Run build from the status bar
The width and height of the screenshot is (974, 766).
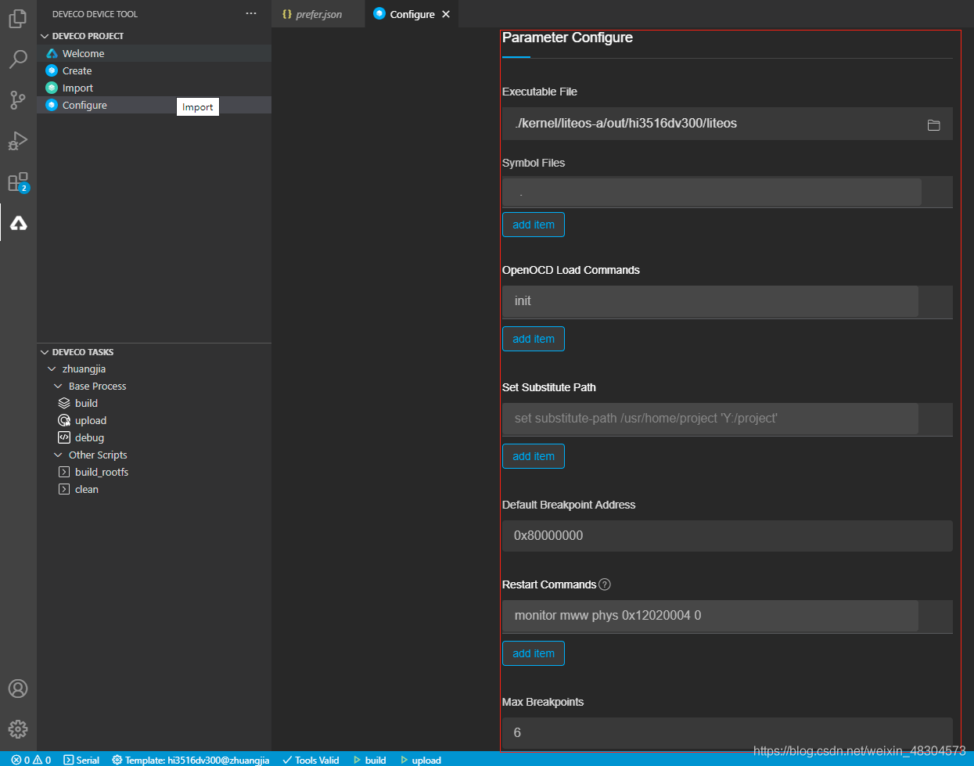coord(369,760)
